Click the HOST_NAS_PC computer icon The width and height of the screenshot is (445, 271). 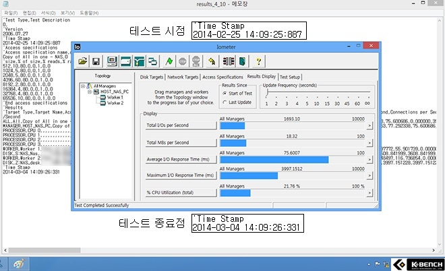[x=96, y=91]
